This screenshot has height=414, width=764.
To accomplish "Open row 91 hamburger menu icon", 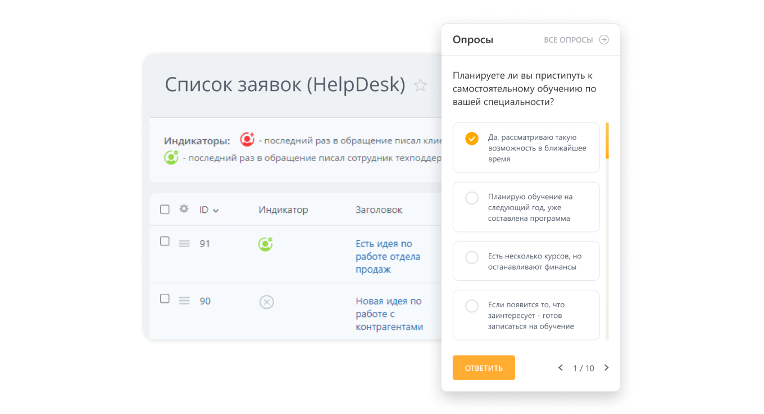I will tap(184, 244).
